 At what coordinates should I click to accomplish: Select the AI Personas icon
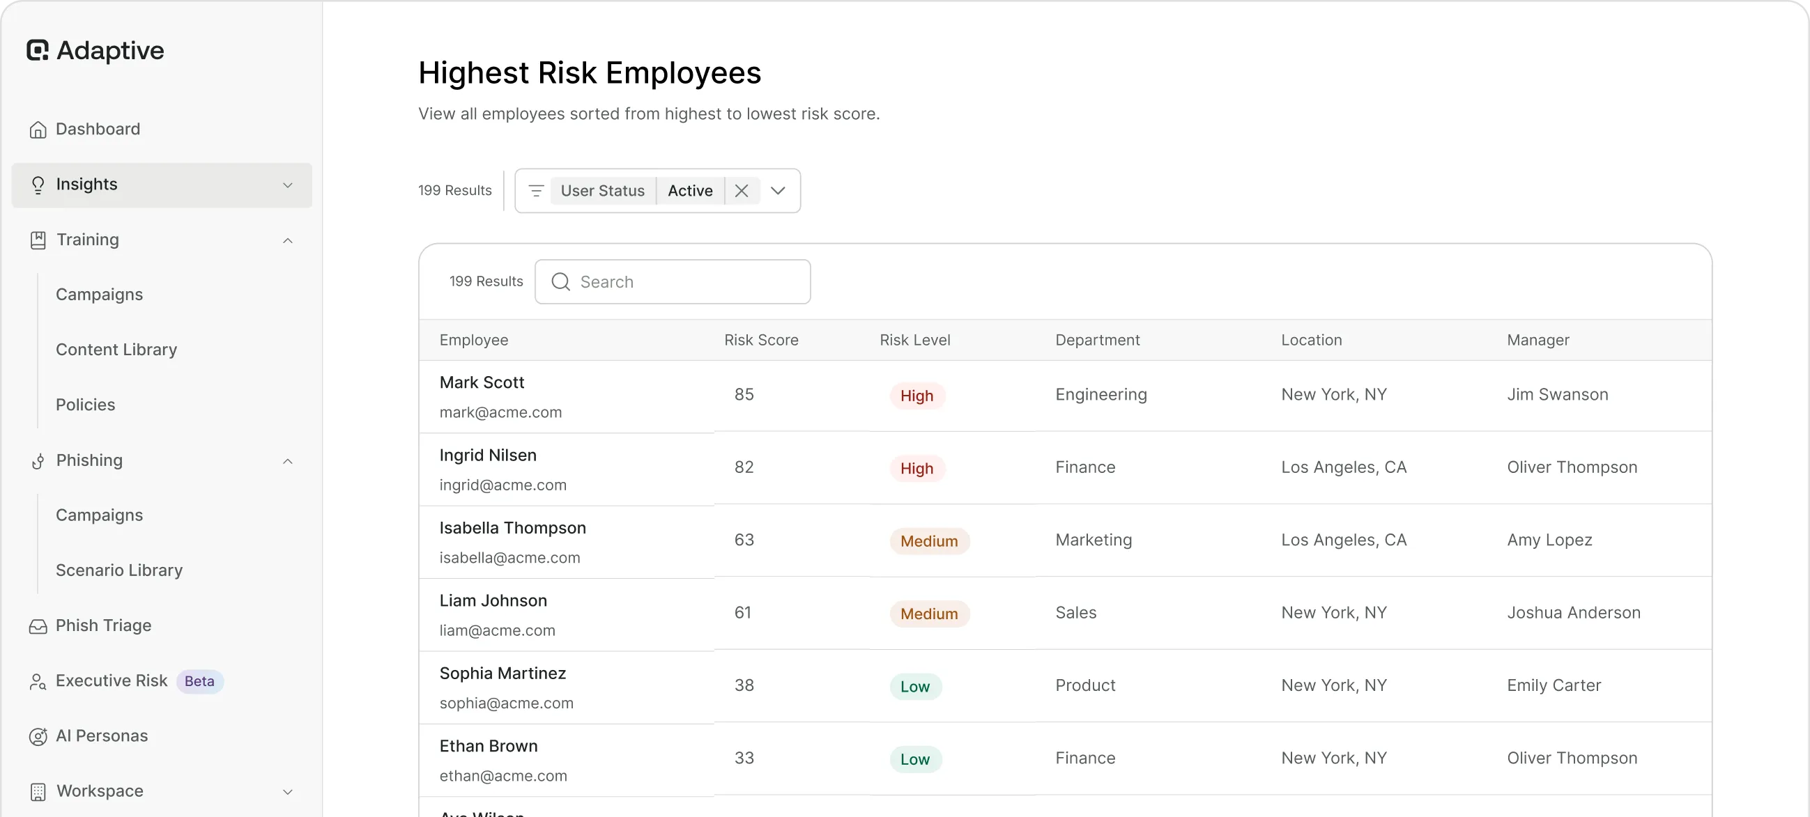(x=38, y=736)
